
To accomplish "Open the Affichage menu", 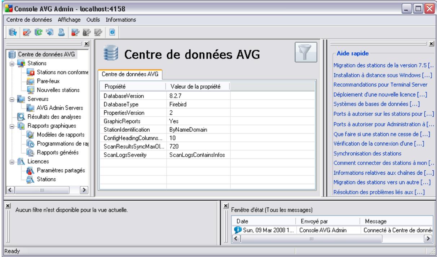I will 69,19.
